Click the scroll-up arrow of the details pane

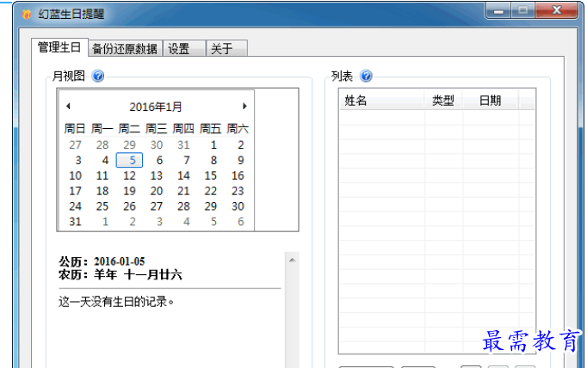292,260
